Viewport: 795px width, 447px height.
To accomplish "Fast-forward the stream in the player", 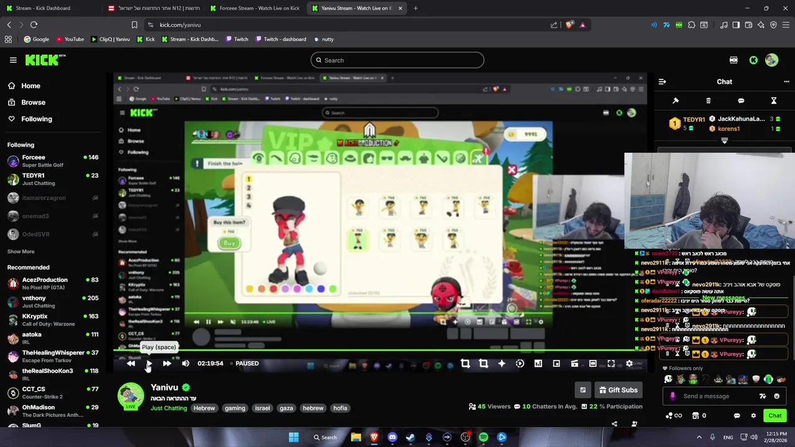I will click(166, 364).
